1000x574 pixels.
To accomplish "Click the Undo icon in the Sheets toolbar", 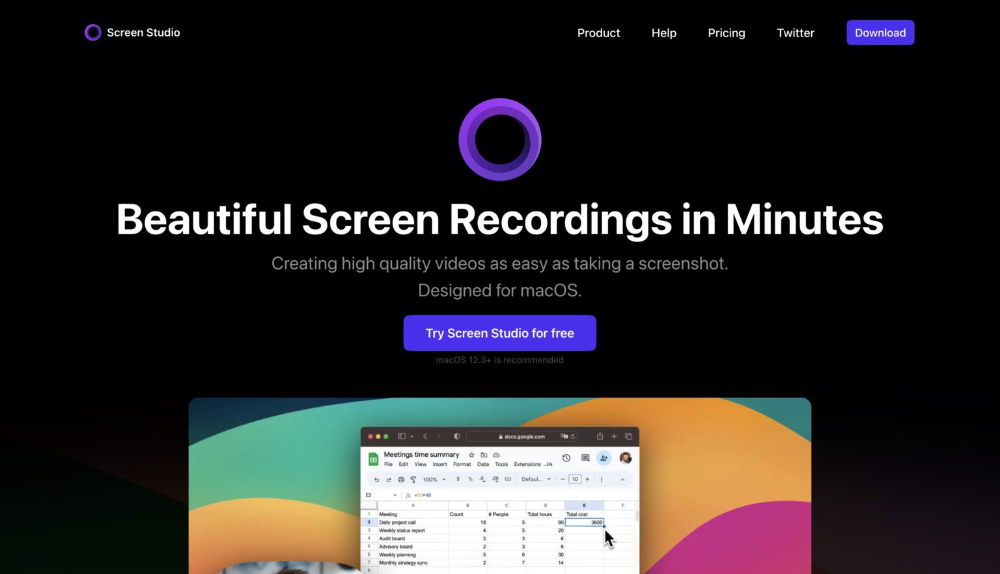I will click(x=376, y=480).
